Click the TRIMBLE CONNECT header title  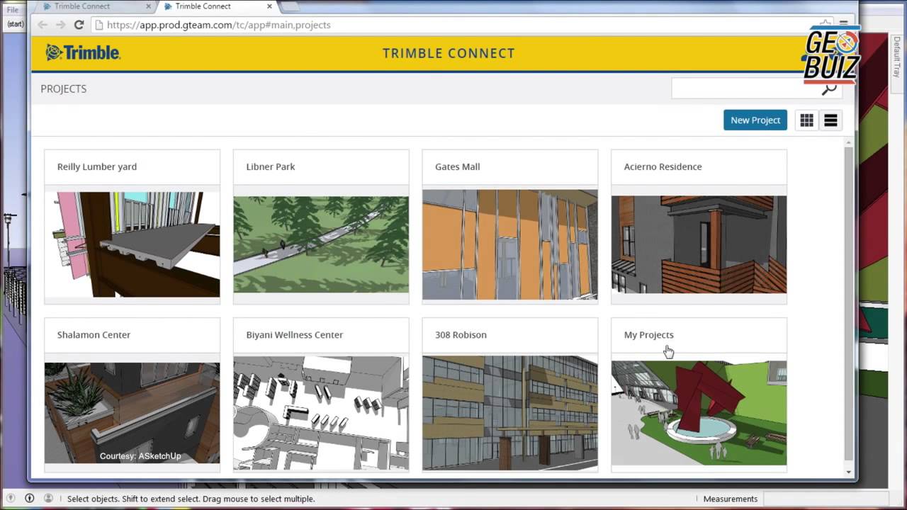449,53
